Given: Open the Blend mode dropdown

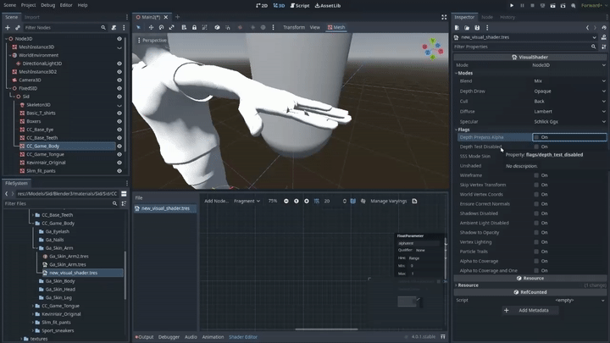Looking at the screenshot, I should (569, 81).
